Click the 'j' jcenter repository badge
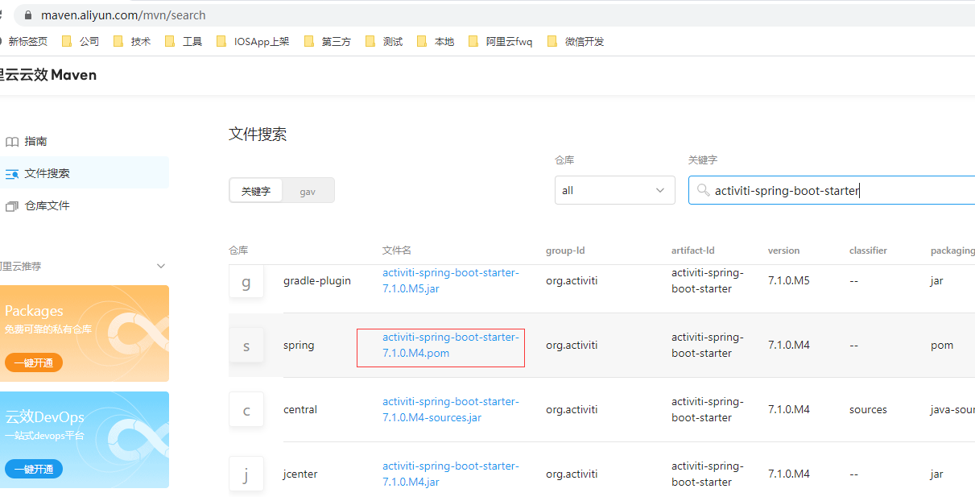The image size is (975, 497). 246,474
